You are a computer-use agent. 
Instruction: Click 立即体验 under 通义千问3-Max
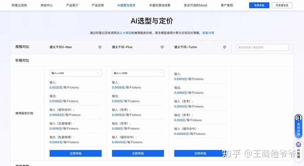pos(76,153)
